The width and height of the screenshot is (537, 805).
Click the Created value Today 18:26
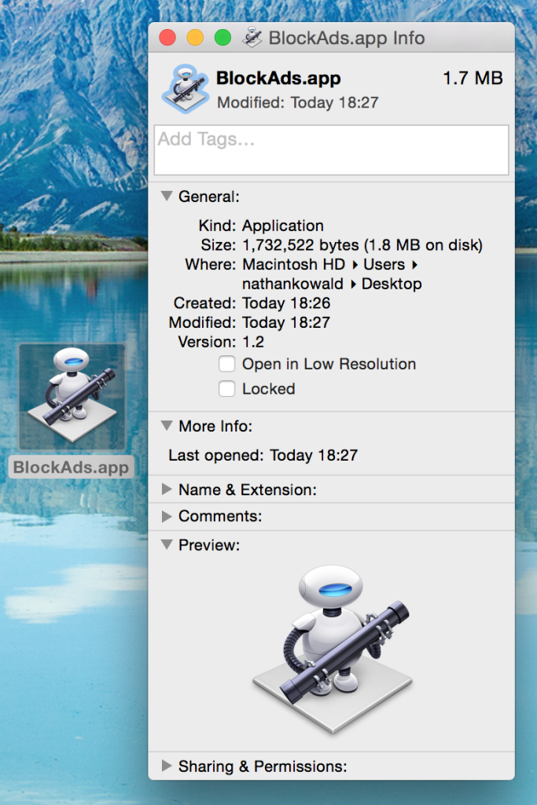coord(286,303)
